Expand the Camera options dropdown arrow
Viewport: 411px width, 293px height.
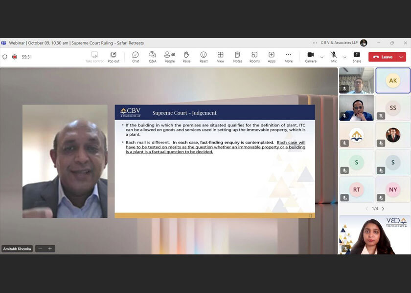click(321, 57)
